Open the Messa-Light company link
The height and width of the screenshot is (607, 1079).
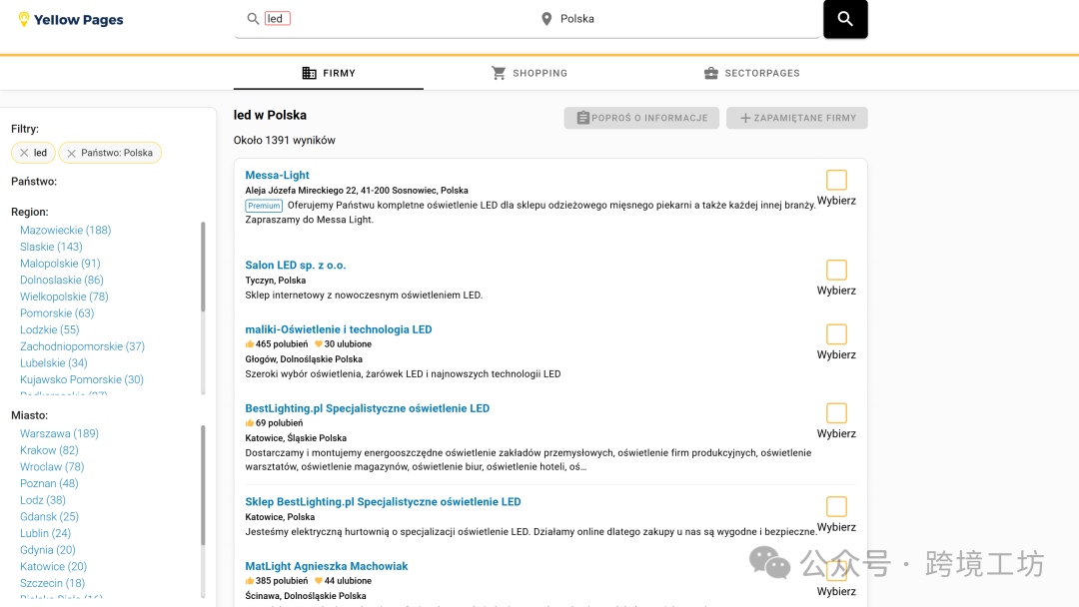(x=278, y=176)
